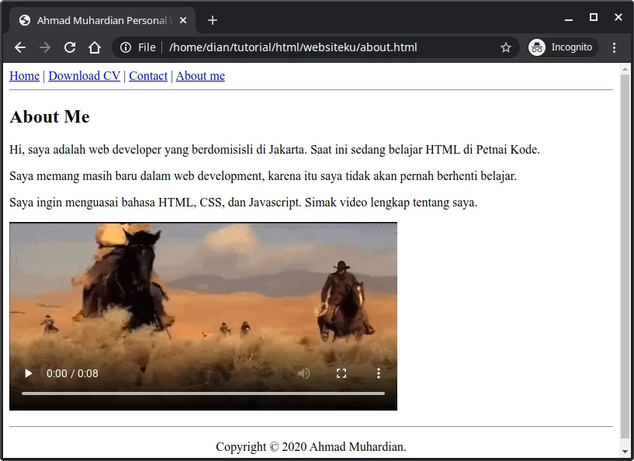Open the Contact page link
The image size is (634, 461).
tap(147, 75)
